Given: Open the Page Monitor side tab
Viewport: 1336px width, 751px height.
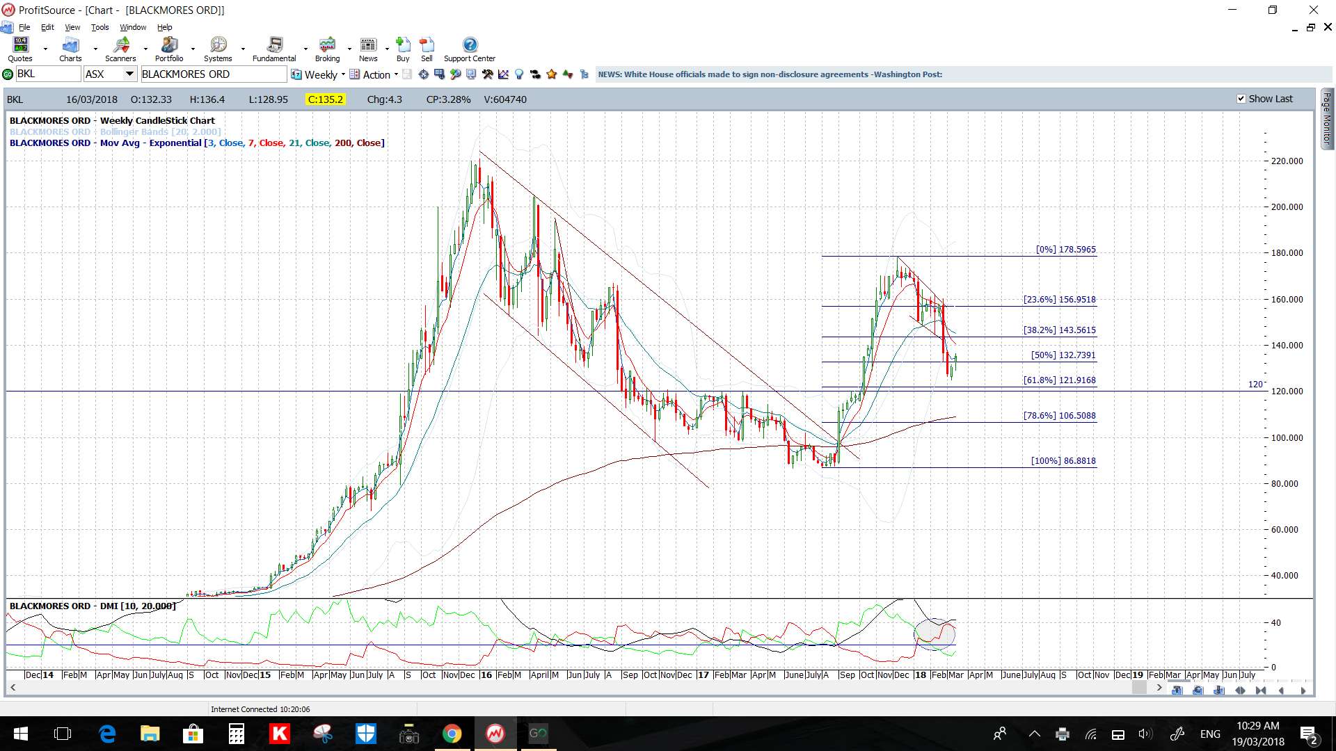Looking at the screenshot, I should (x=1327, y=118).
